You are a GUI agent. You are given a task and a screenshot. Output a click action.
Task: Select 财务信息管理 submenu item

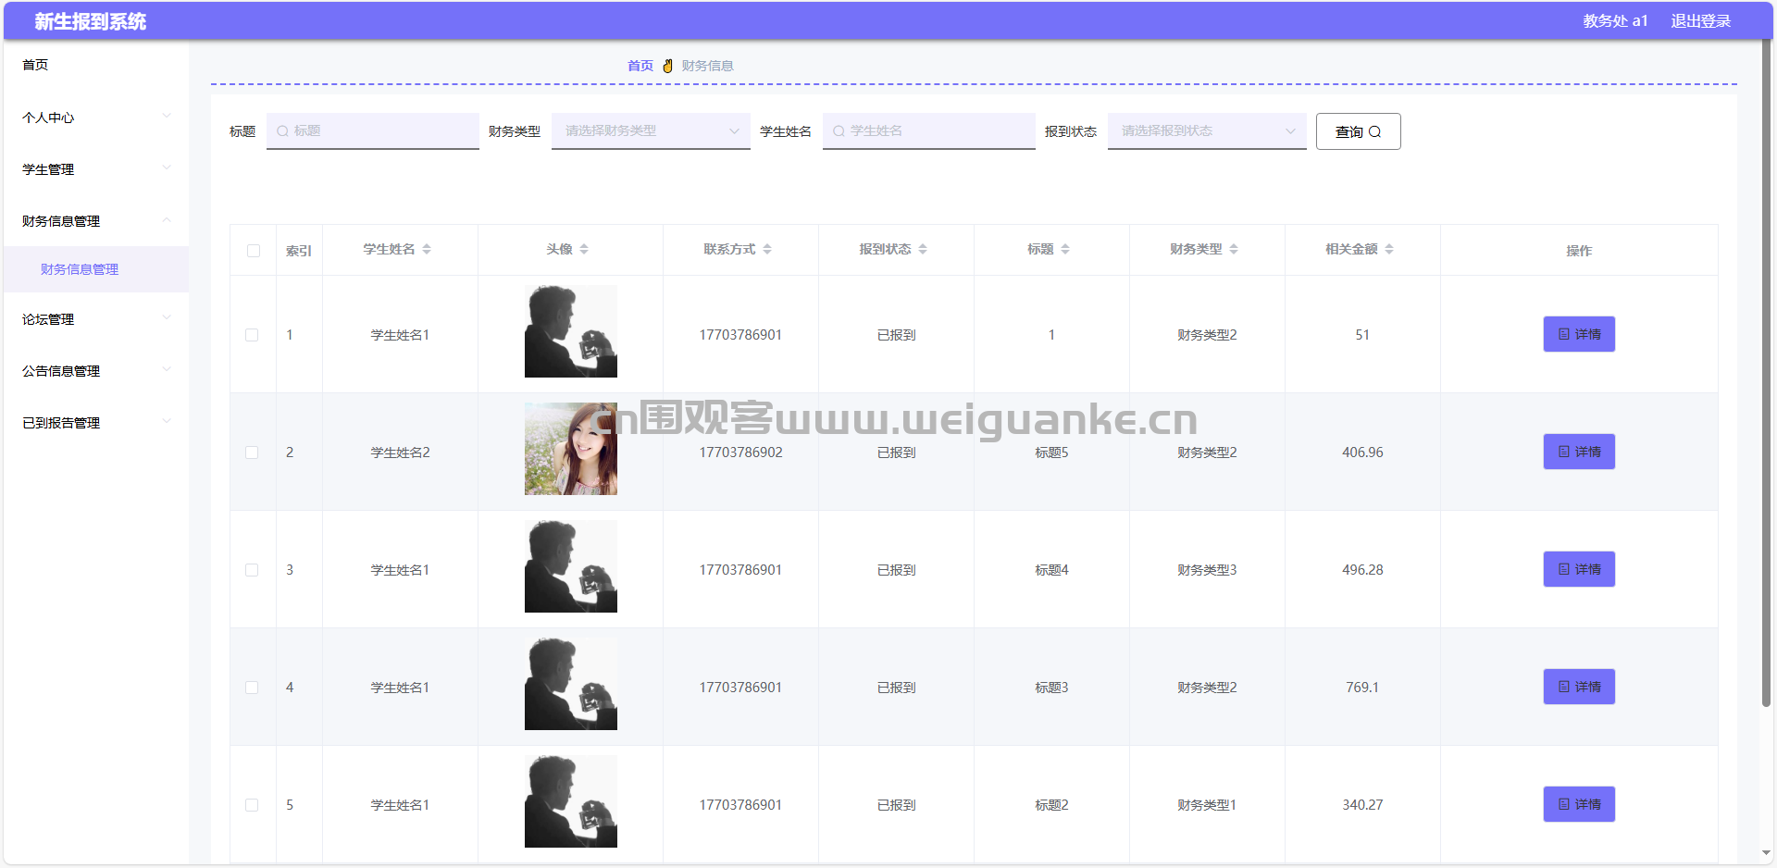(x=80, y=269)
